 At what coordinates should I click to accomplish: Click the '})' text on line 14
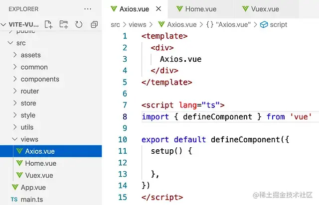click(x=146, y=186)
